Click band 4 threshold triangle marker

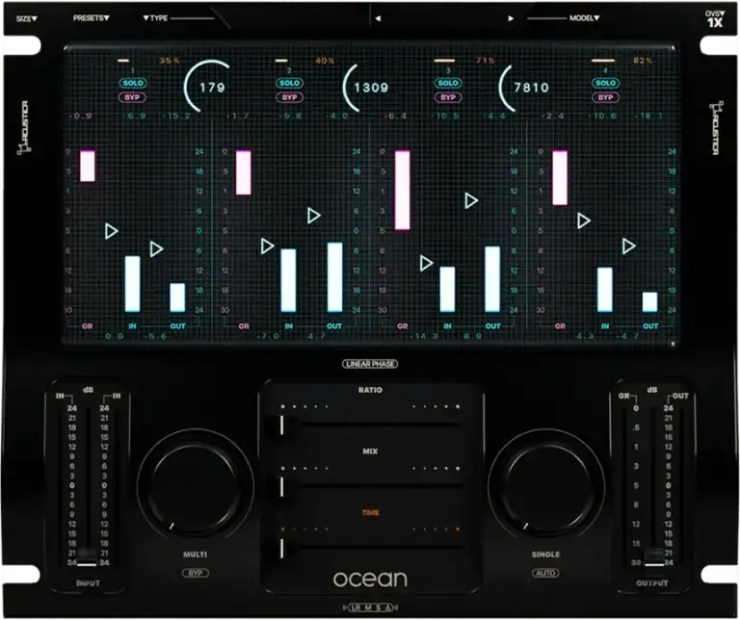(583, 220)
